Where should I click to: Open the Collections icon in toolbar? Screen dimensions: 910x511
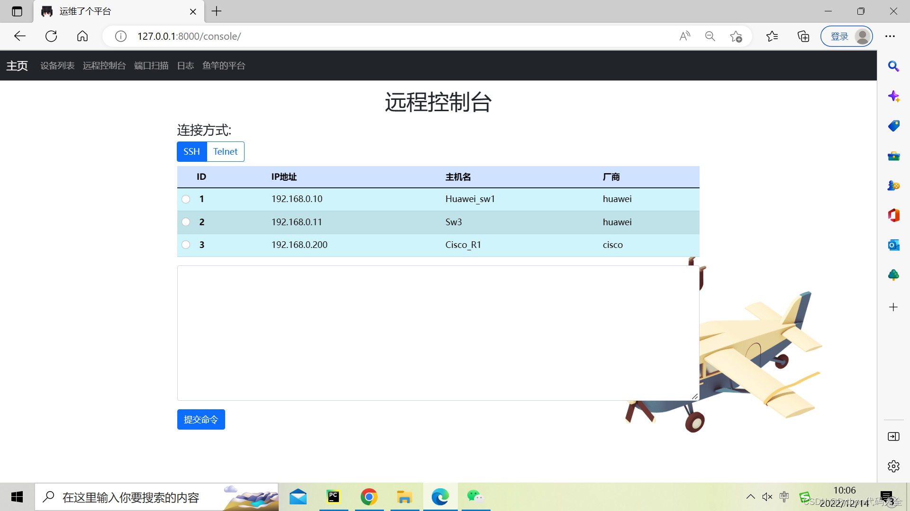point(803,36)
